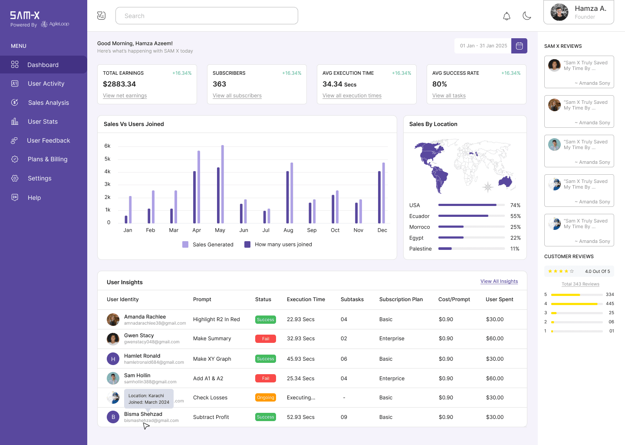Click the May bar in sales chart

(x=220, y=184)
